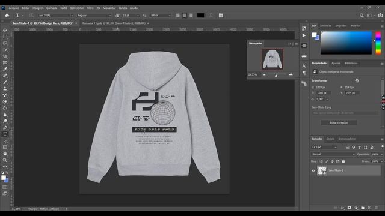The height and width of the screenshot is (216, 385).
Task: Add a layer mask
Action: [x=349, y=208]
